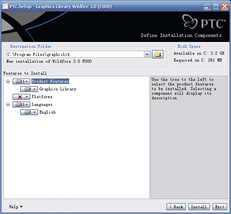Click the Graphics Library install-state drive icon
This screenshot has width=231, height=214.
coord(26,89)
